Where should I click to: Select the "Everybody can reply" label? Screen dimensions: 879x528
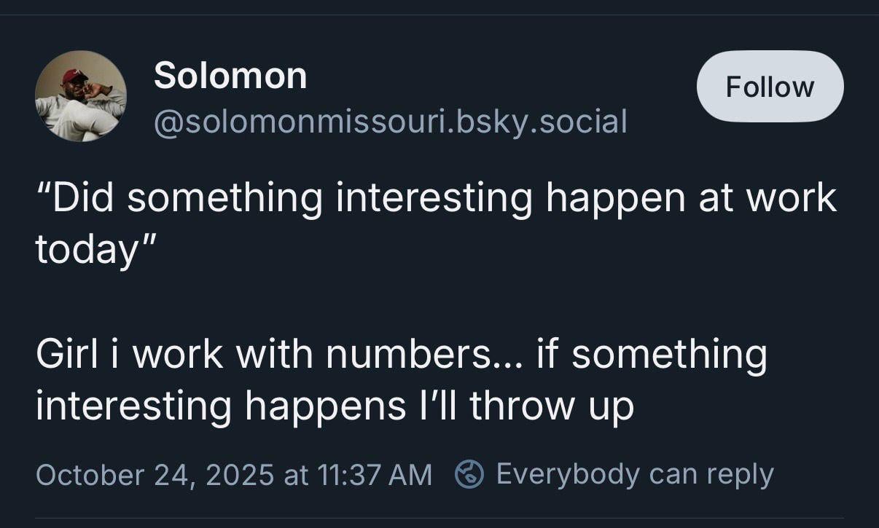[634, 474]
